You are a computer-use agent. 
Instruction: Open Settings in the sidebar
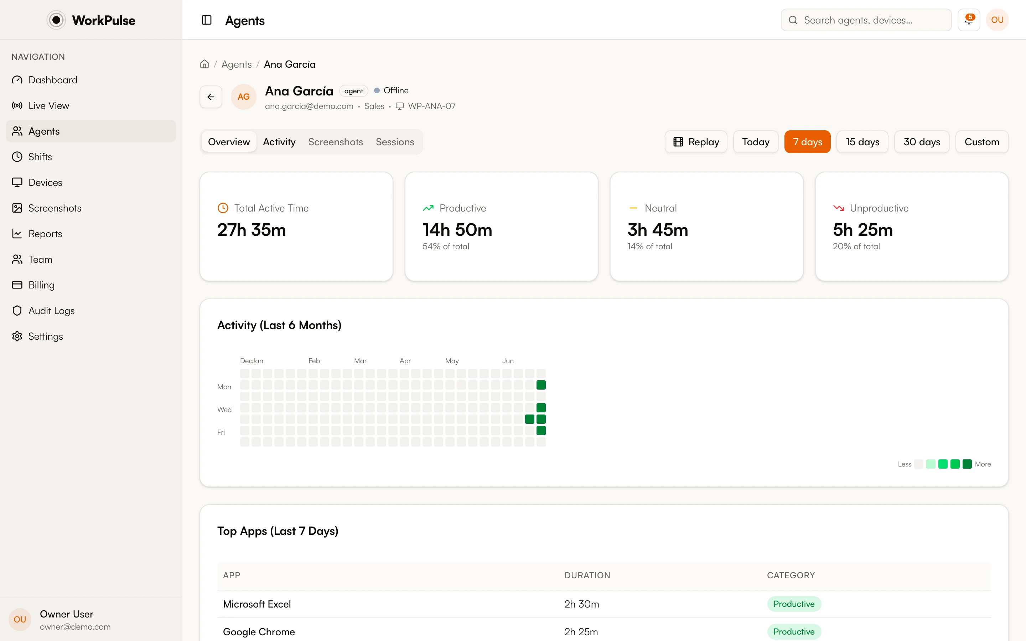tap(91, 337)
